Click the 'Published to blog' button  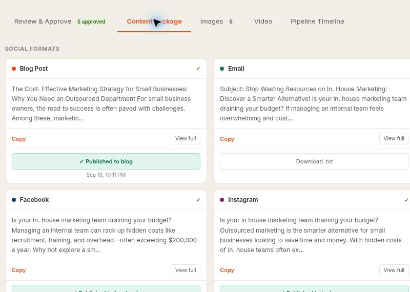coord(106,161)
